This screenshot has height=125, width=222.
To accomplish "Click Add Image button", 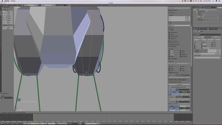I will pyautogui.click(x=179, y=85).
